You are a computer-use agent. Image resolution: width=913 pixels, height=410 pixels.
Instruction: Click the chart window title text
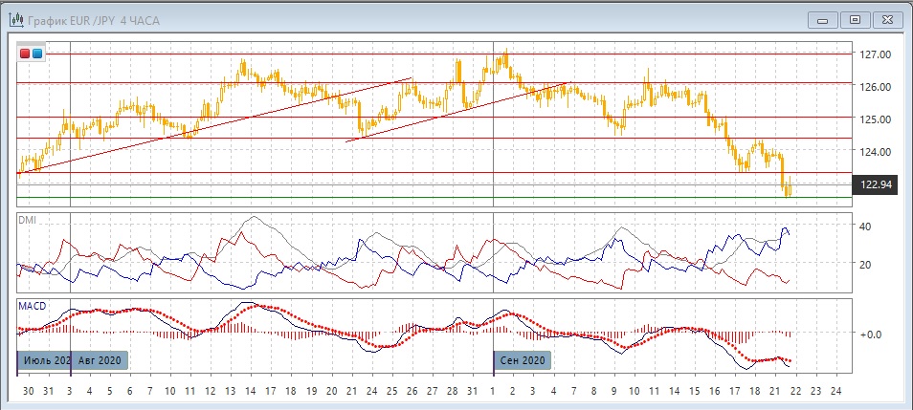(86, 19)
